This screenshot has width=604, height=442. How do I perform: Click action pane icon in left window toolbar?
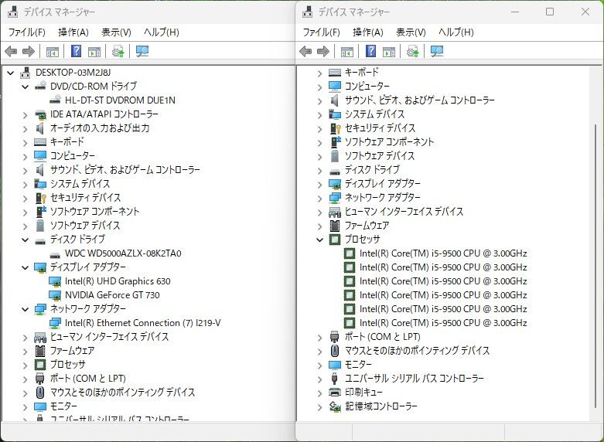point(94,51)
